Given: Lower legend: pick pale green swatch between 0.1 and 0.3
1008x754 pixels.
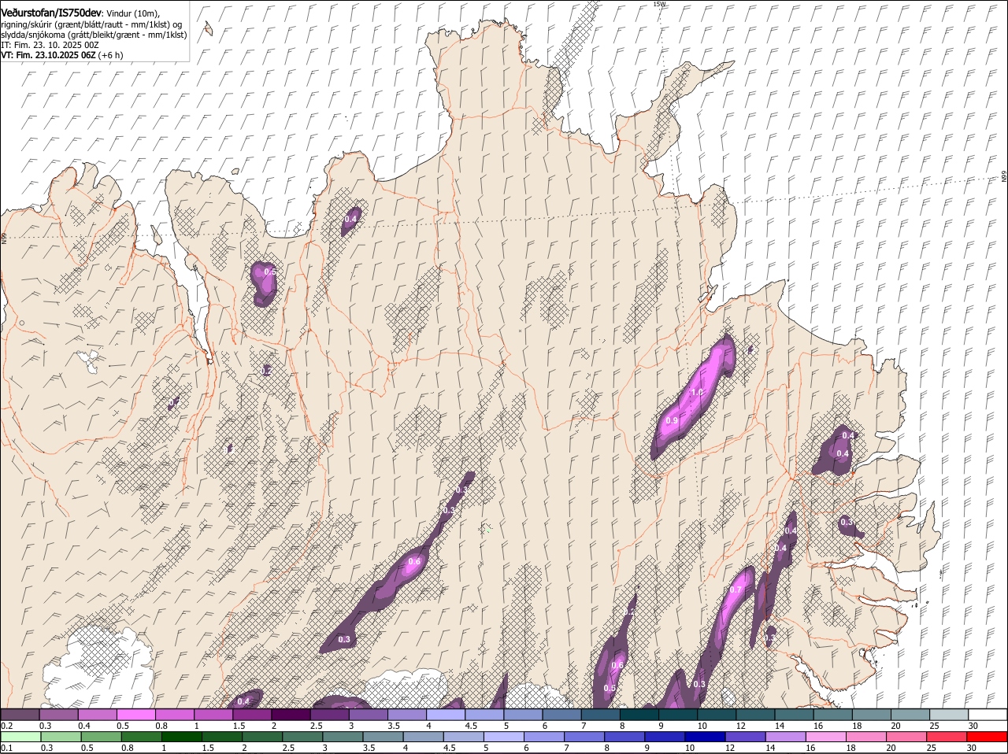Looking at the screenshot, I should pyautogui.click(x=20, y=737).
